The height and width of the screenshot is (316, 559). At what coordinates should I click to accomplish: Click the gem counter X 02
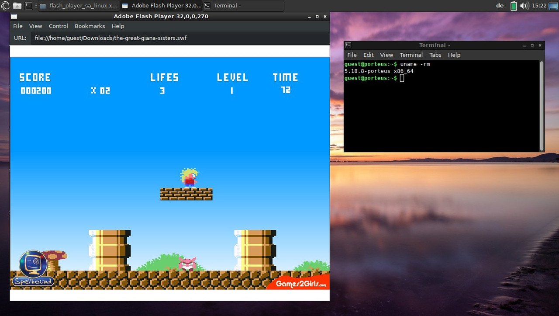pyautogui.click(x=100, y=91)
